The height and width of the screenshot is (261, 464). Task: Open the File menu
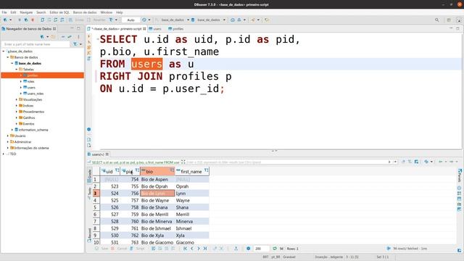point(4,12)
